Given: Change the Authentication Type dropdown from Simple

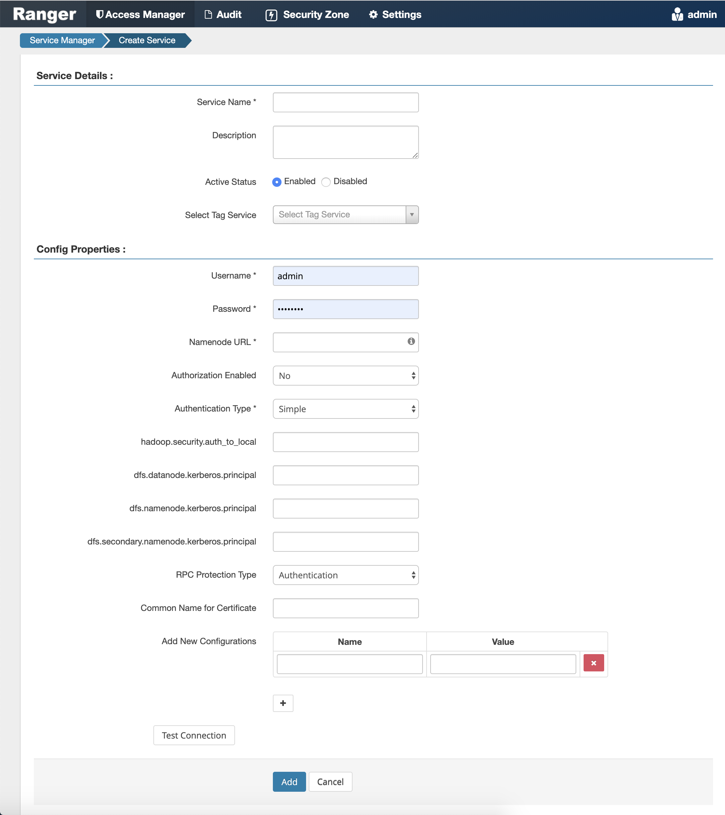Looking at the screenshot, I should (x=345, y=408).
